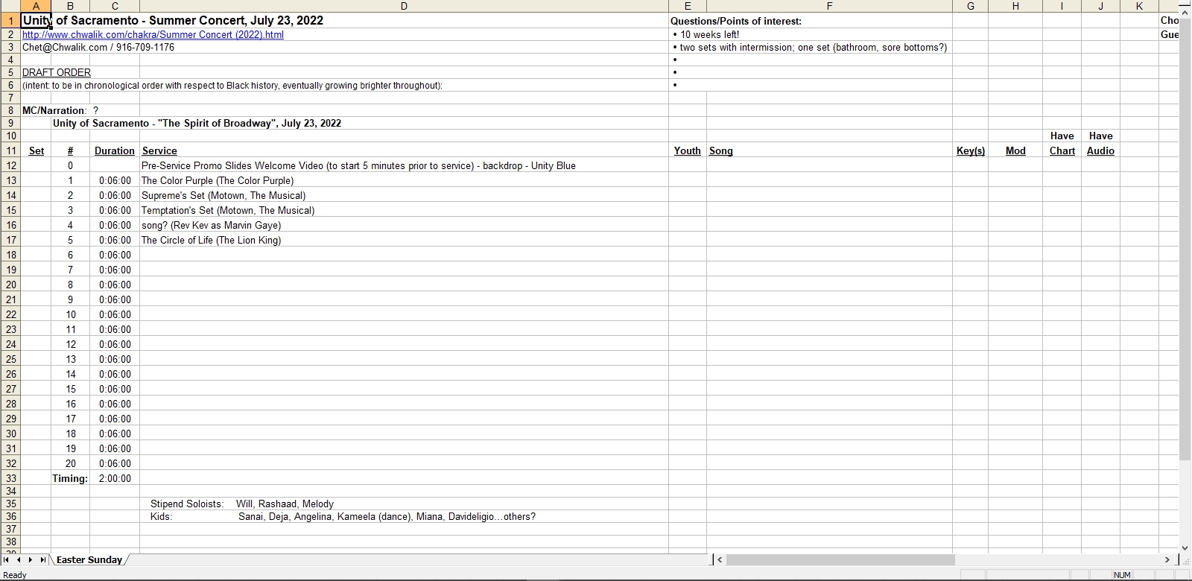This screenshot has height=581, width=1192.
Task: Click the 'Mod' heading cell
Action: 1015,150
